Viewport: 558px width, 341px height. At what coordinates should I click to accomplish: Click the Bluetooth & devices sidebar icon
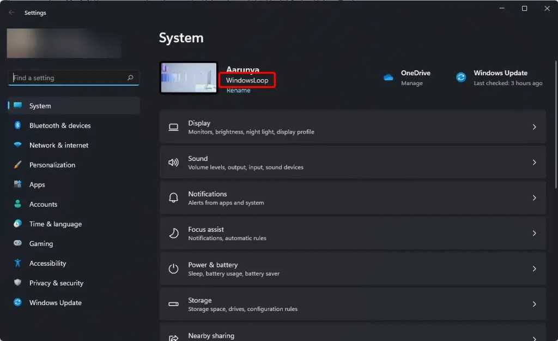(x=18, y=125)
